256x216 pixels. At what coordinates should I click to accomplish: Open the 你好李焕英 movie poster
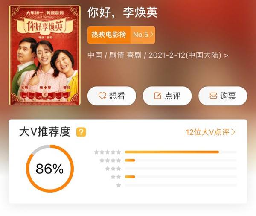(x=44, y=55)
